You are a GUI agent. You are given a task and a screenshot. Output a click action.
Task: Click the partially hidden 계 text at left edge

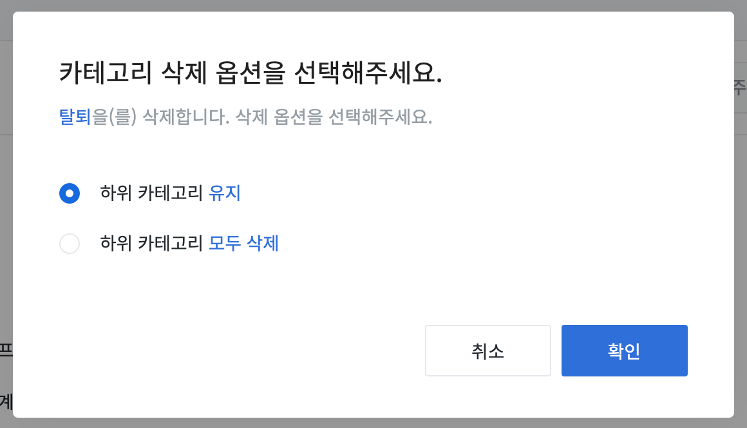tap(6, 402)
